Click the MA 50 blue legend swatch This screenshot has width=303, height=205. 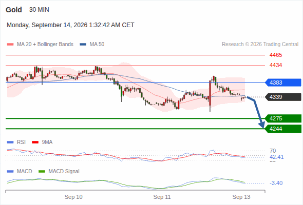click(83, 45)
